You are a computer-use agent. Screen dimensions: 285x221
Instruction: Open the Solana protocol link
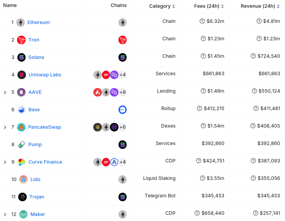36,57
